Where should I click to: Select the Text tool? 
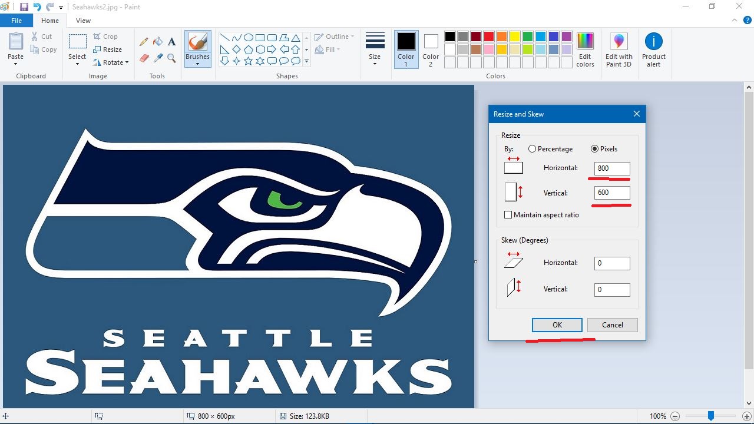[171, 42]
